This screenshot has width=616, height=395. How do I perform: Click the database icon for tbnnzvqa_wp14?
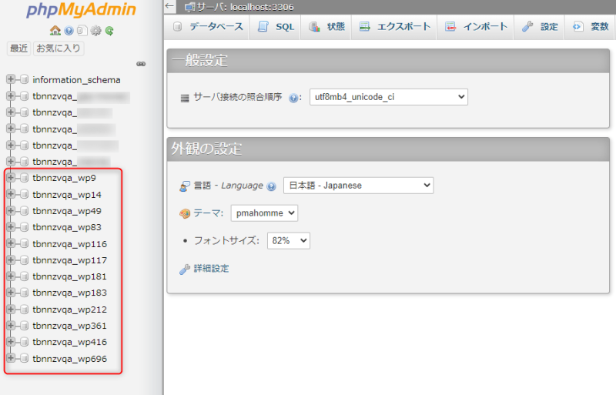click(x=25, y=195)
